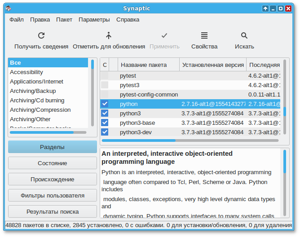Open the Правка menu
The width and height of the screenshot is (300, 237).
[x=40, y=19]
